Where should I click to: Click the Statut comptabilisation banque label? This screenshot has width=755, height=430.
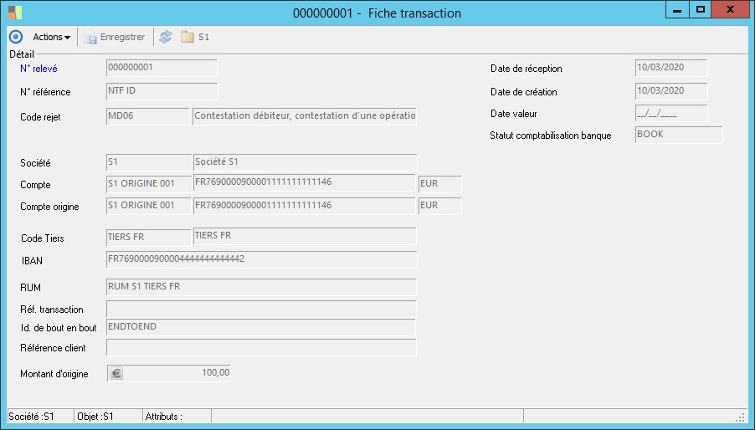click(x=551, y=136)
